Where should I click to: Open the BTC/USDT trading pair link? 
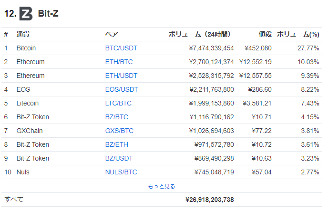pos(121,48)
